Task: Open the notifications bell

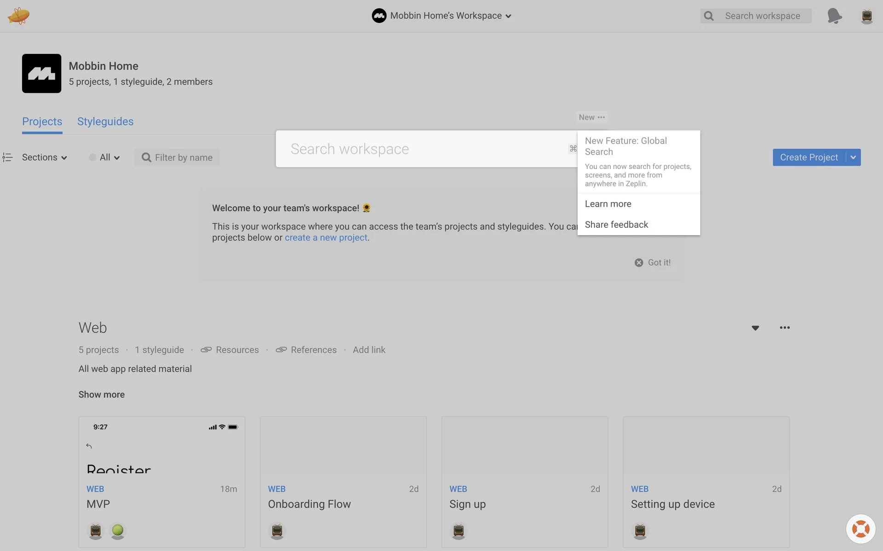Action: (834, 16)
